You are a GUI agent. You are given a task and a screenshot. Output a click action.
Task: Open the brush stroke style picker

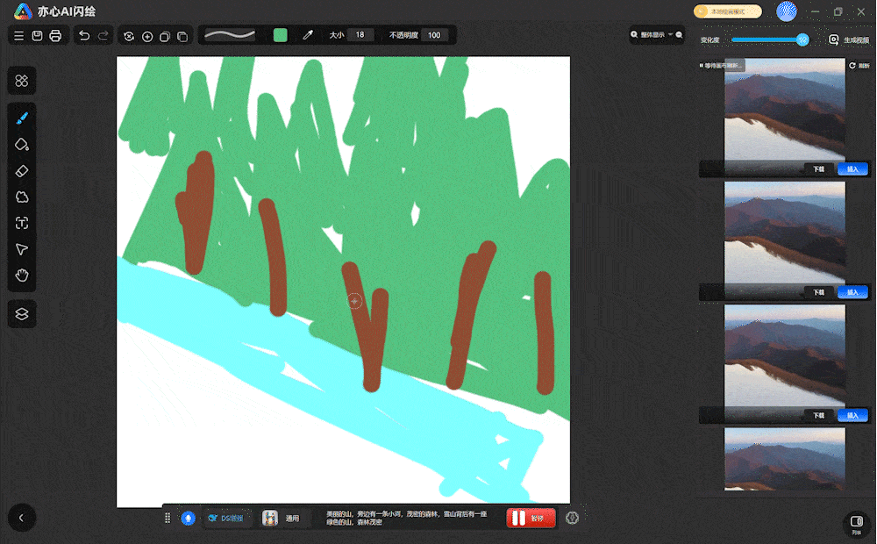[x=230, y=36]
